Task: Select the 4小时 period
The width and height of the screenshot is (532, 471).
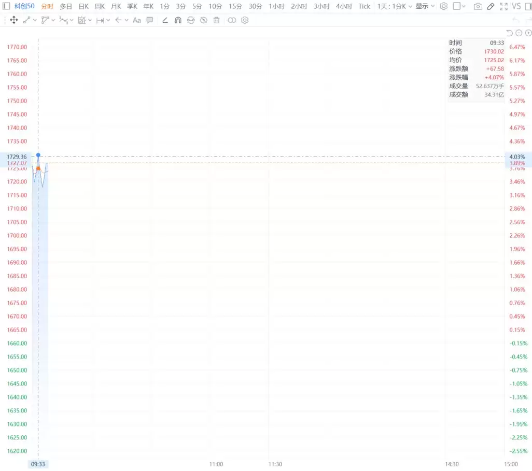Action: point(344,6)
